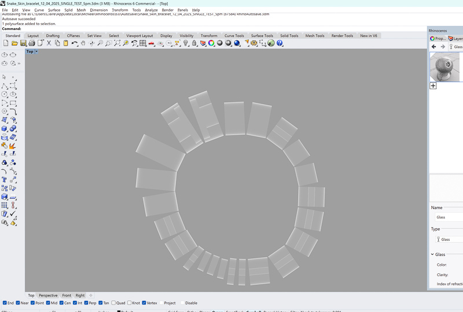Open the Transform menu
The width and height of the screenshot is (463, 312).
tap(120, 10)
